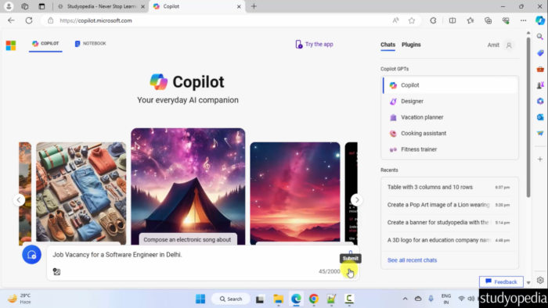Viewport: 548px width, 308px height.
Task: Select the Chats tab
Action: point(388,45)
